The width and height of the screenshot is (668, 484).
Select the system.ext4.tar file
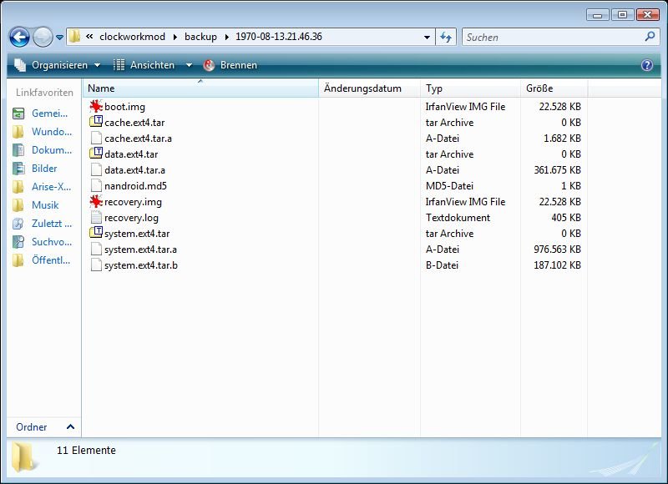point(137,234)
